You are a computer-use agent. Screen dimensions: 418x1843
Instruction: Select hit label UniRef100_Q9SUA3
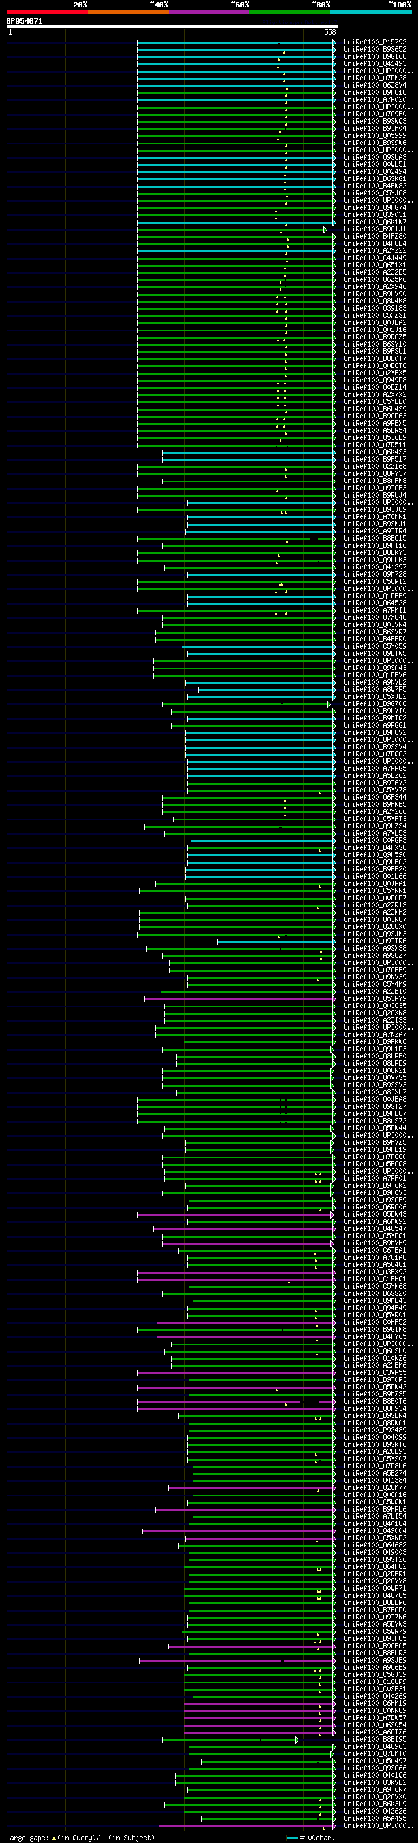point(374,158)
